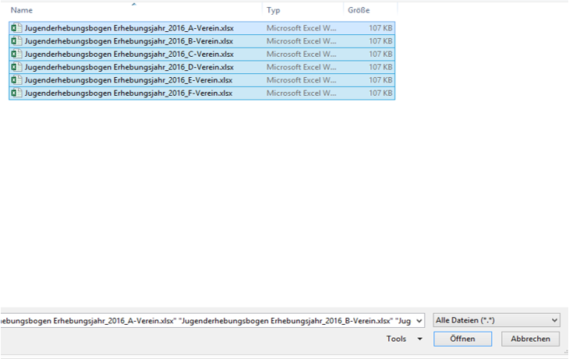Screen dimensions: 569x359
Task: Click the Excel icon of the A-Verein file
Action: [16, 27]
